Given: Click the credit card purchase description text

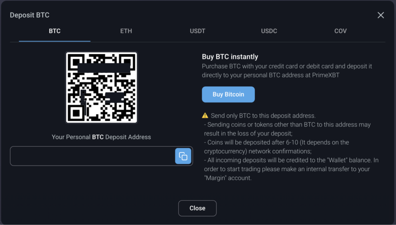Looking at the screenshot, I should 287,71.
